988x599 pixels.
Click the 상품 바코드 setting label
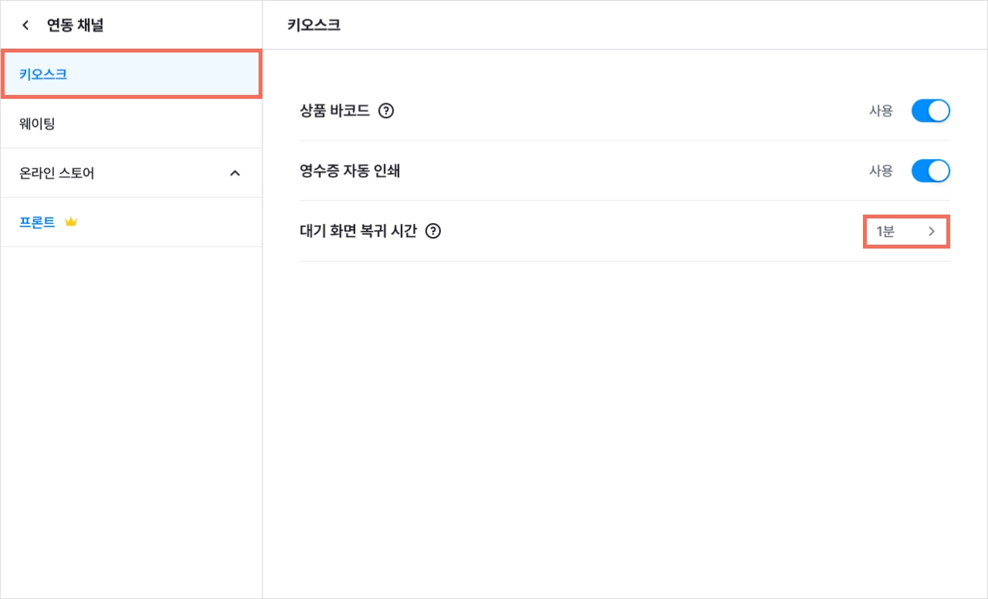335,111
